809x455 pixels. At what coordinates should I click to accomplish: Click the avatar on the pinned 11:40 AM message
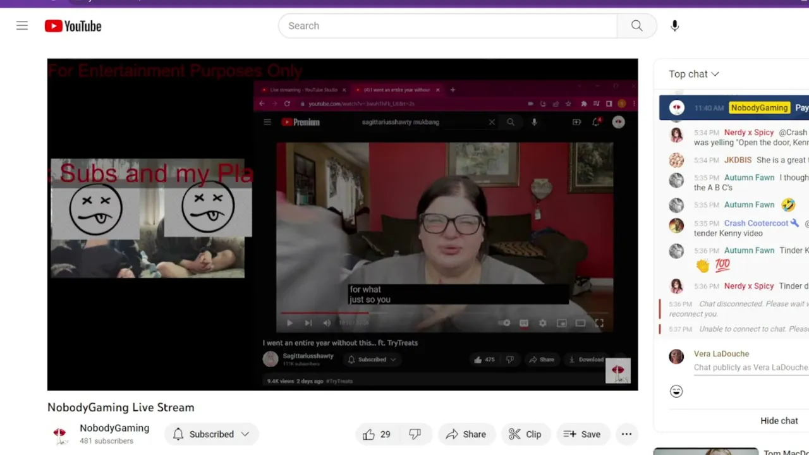[x=676, y=108]
